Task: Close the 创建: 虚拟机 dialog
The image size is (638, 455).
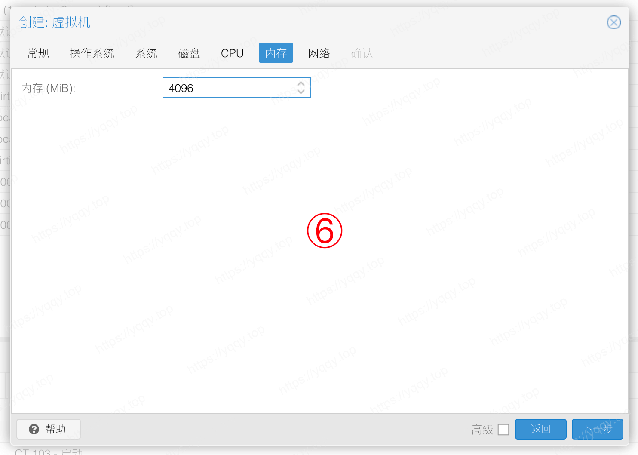Action: [x=613, y=22]
